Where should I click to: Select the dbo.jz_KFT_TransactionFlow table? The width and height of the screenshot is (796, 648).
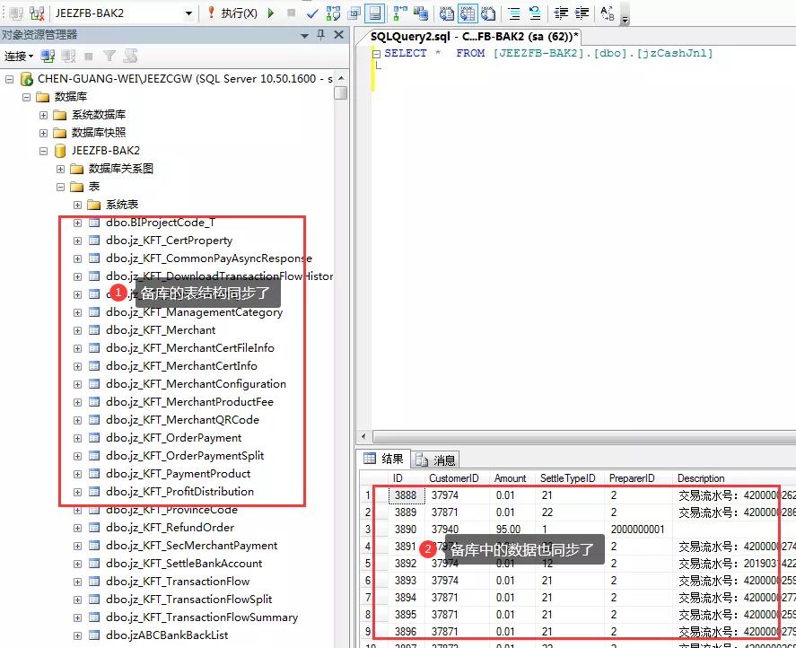(178, 582)
